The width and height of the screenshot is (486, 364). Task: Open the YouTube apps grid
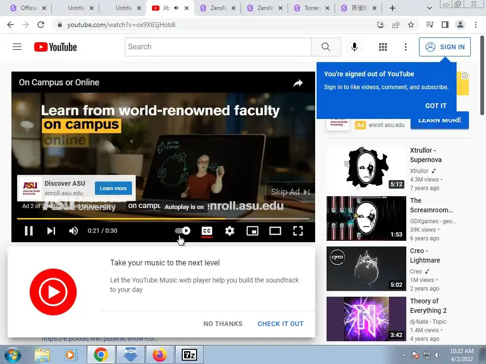(383, 47)
